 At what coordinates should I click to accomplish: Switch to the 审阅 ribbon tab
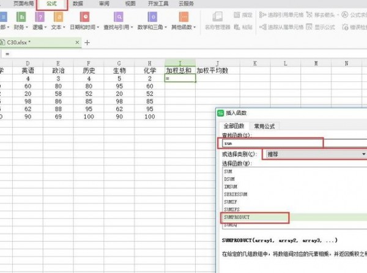[104, 4]
